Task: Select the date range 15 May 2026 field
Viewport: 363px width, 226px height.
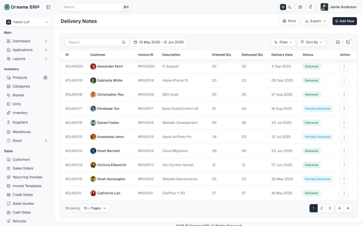Action: pyautogui.click(x=159, y=42)
